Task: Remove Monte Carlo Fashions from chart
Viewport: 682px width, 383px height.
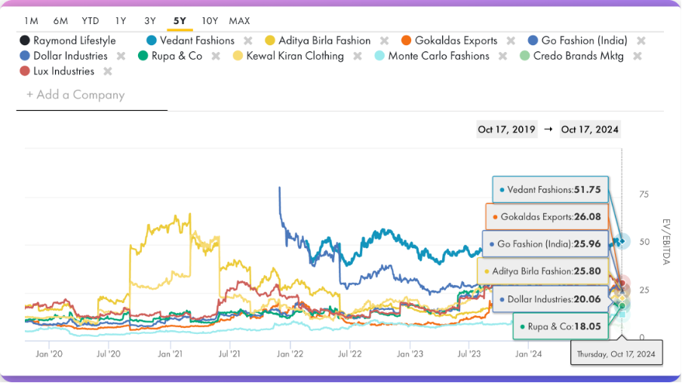Action: pyautogui.click(x=502, y=56)
